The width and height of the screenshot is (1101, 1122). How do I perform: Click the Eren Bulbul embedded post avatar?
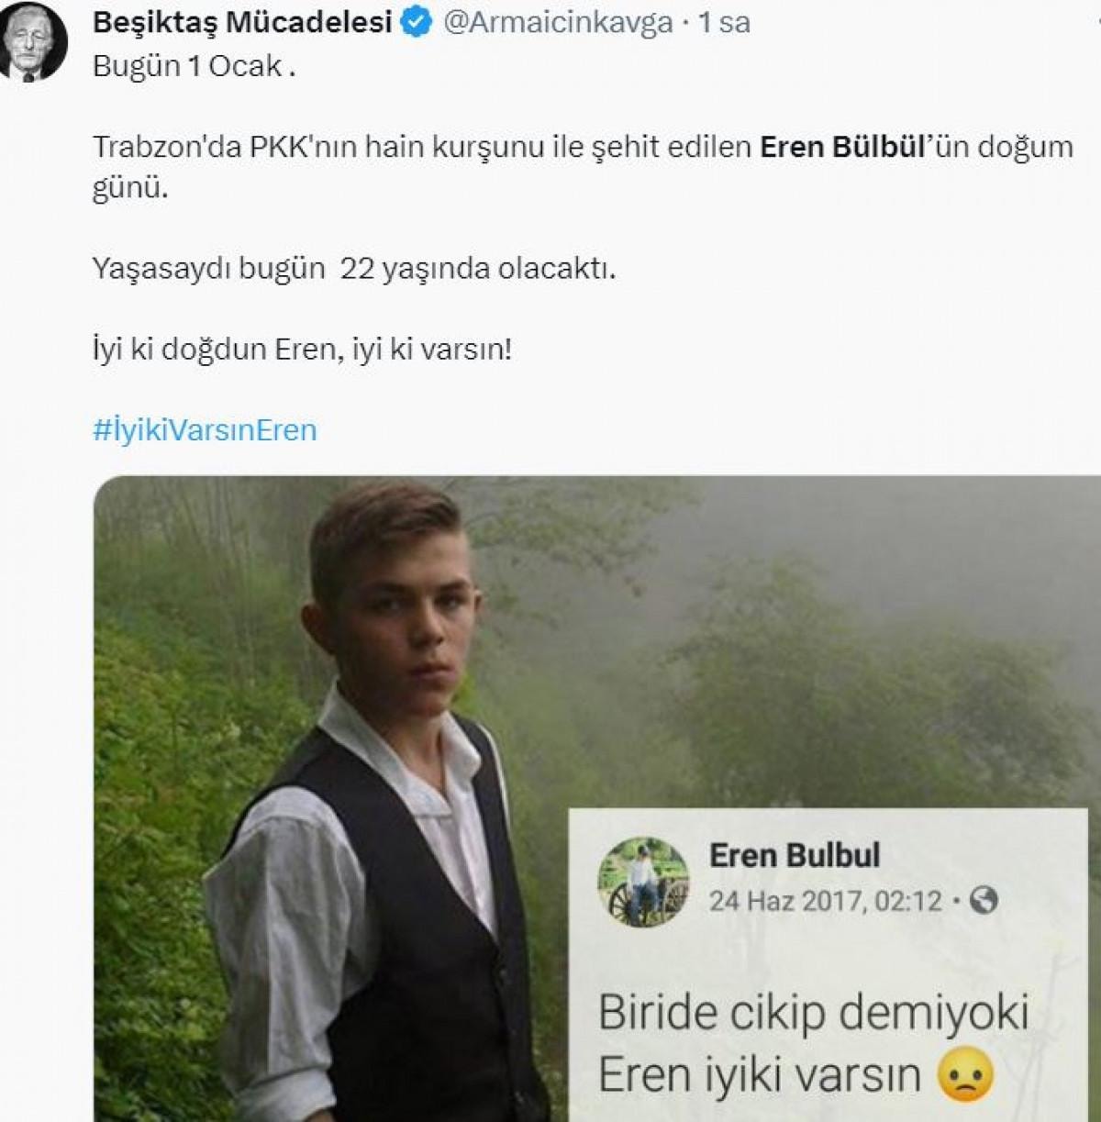point(642,881)
